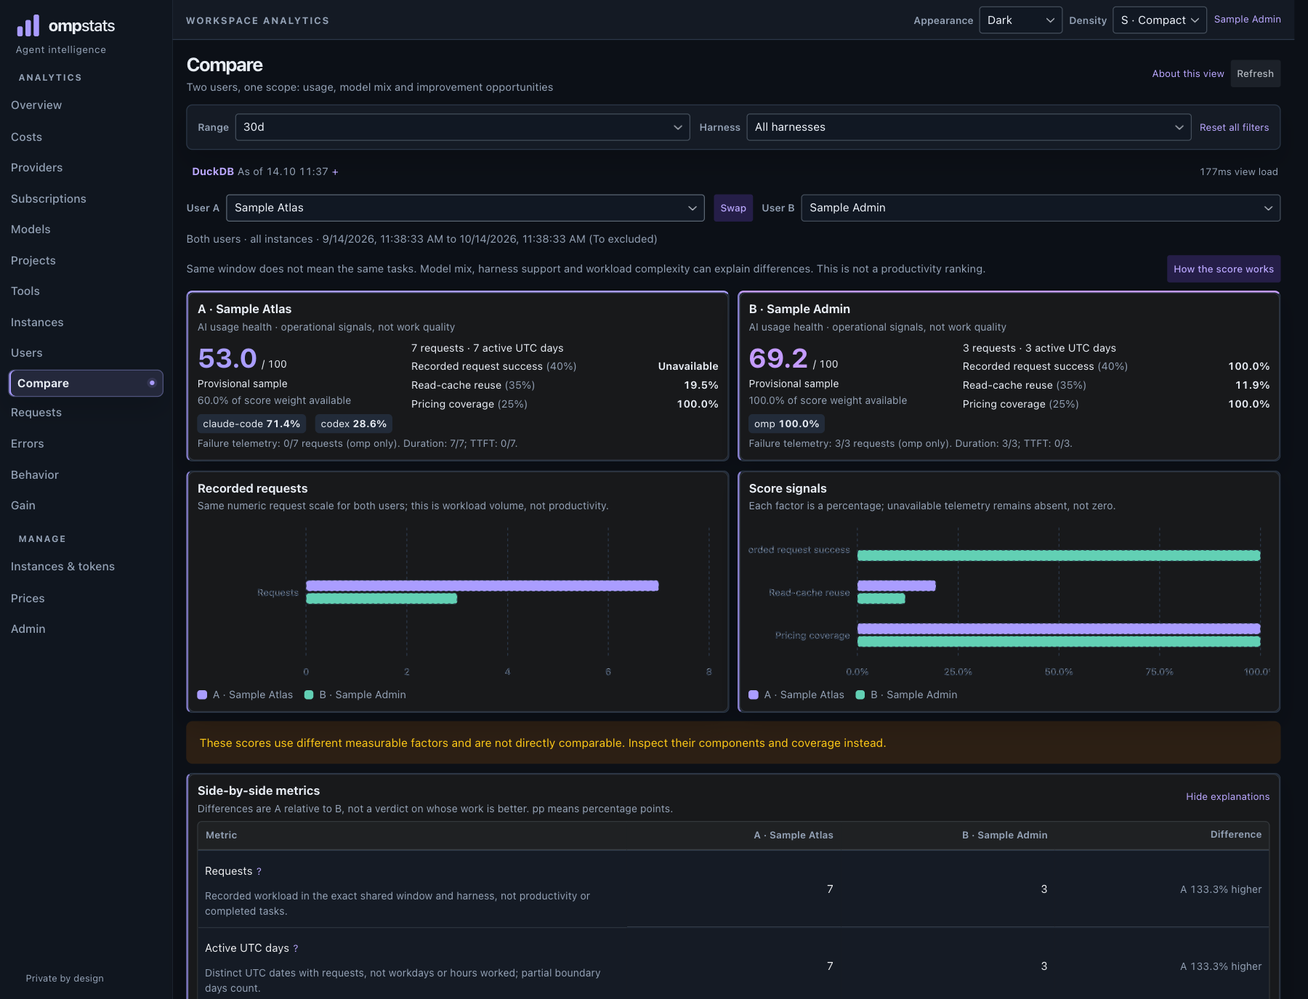This screenshot has width=1308, height=999.
Task: Click the omp 100.0% chip
Action: (x=786, y=424)
